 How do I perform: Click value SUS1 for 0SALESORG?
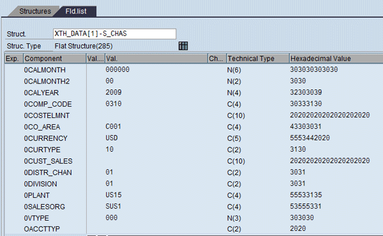click(x=114, y=206)
